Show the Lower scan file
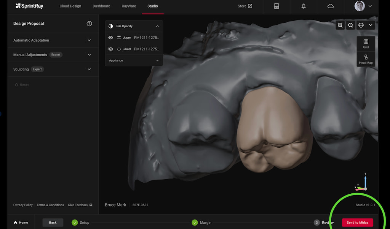Screen dimensions: 390x229 coord(111,49)
